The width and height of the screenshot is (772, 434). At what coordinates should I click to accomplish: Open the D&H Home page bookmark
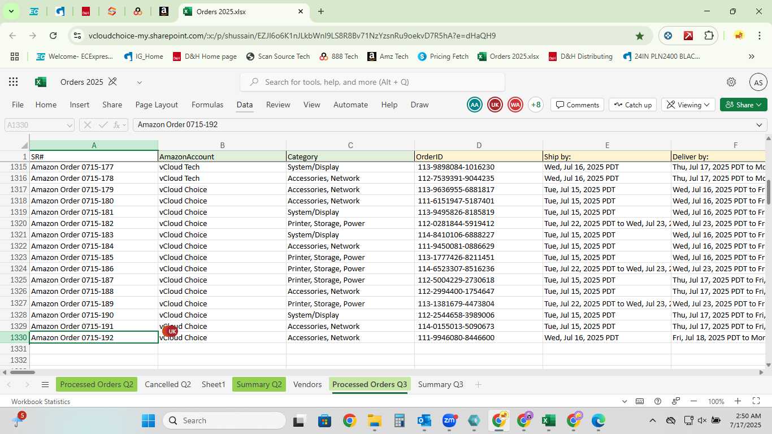click(205, 57)
